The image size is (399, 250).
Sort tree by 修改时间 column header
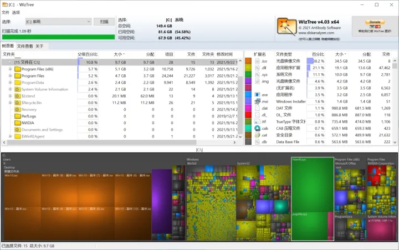point(224,54)
